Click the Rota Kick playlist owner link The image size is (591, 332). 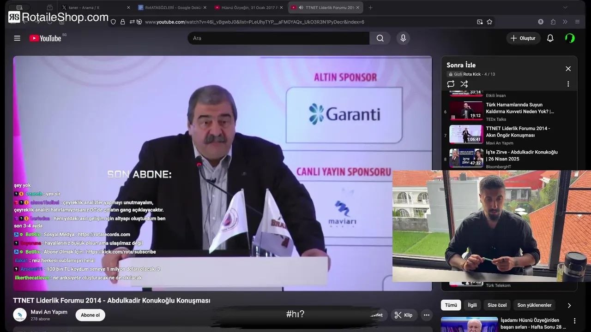pos(472,74)
